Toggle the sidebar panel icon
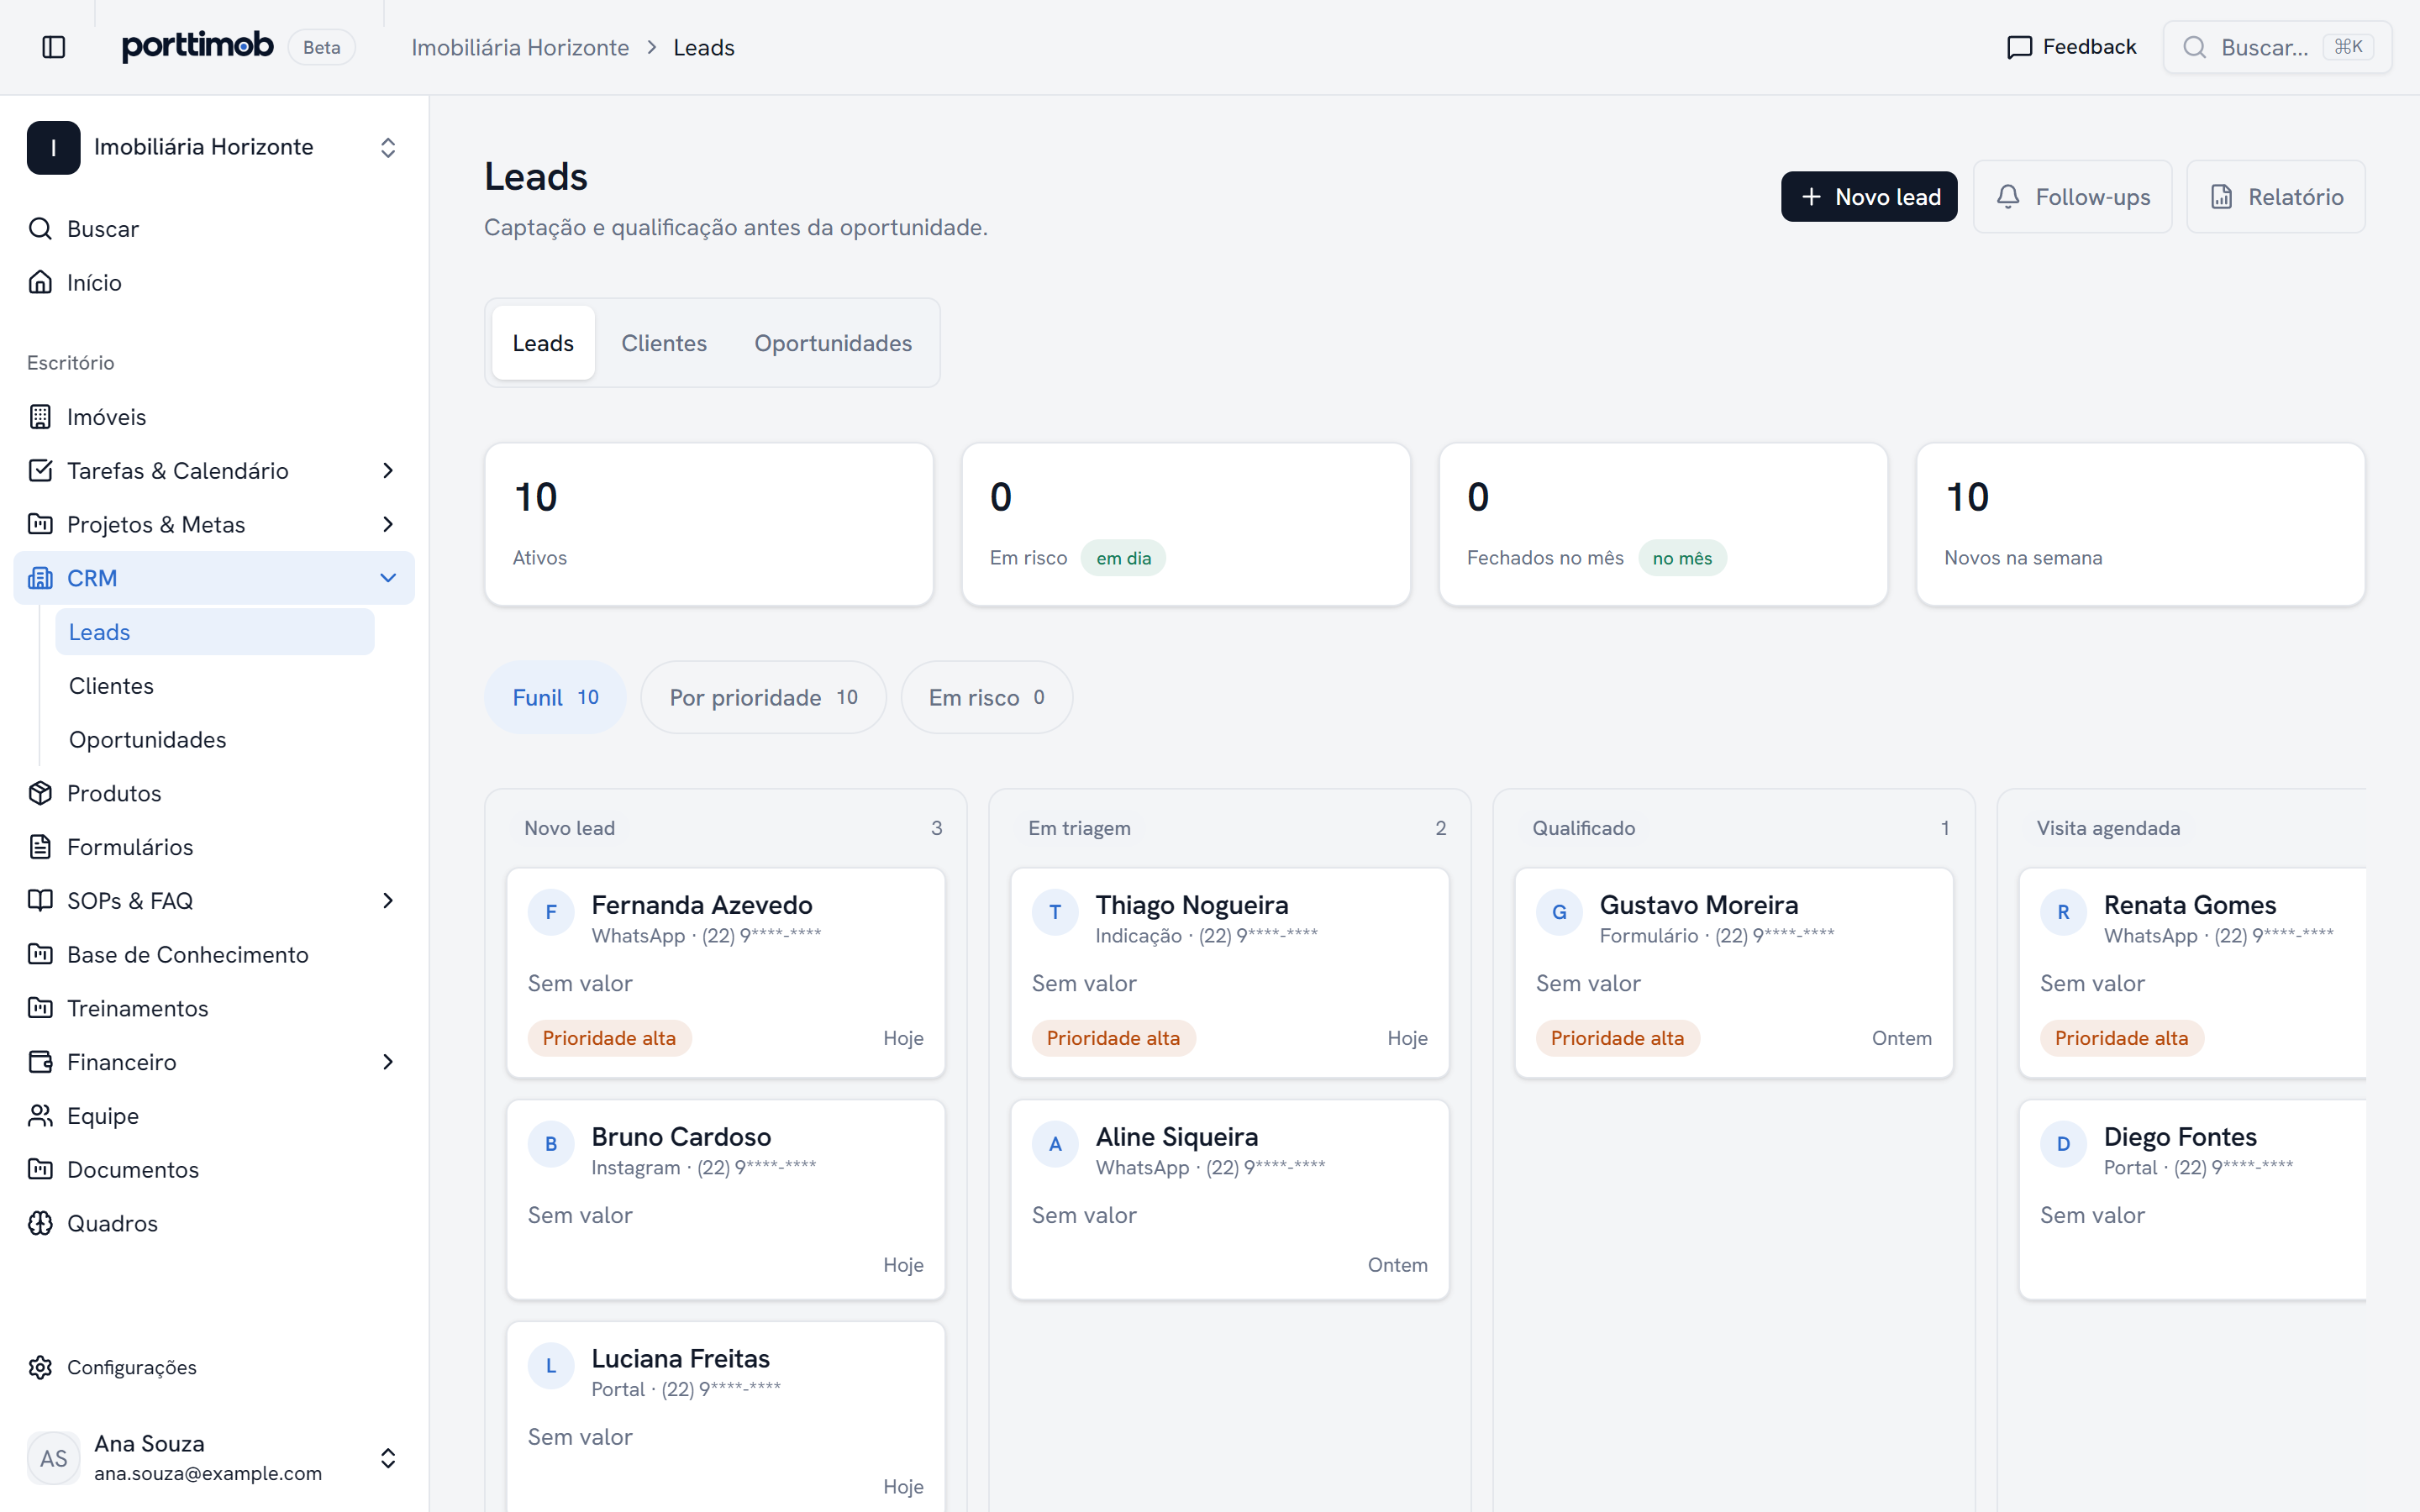Image resolution: width=2420 pixels, height=1512 pixels. [54, 47]
